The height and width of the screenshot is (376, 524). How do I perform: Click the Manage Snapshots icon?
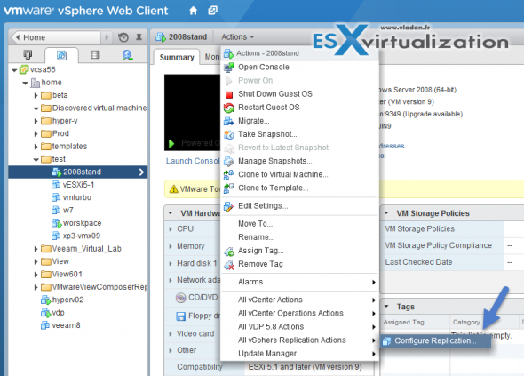229,161
